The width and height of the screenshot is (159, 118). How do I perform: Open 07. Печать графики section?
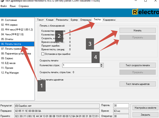click(x=17, y=49)
